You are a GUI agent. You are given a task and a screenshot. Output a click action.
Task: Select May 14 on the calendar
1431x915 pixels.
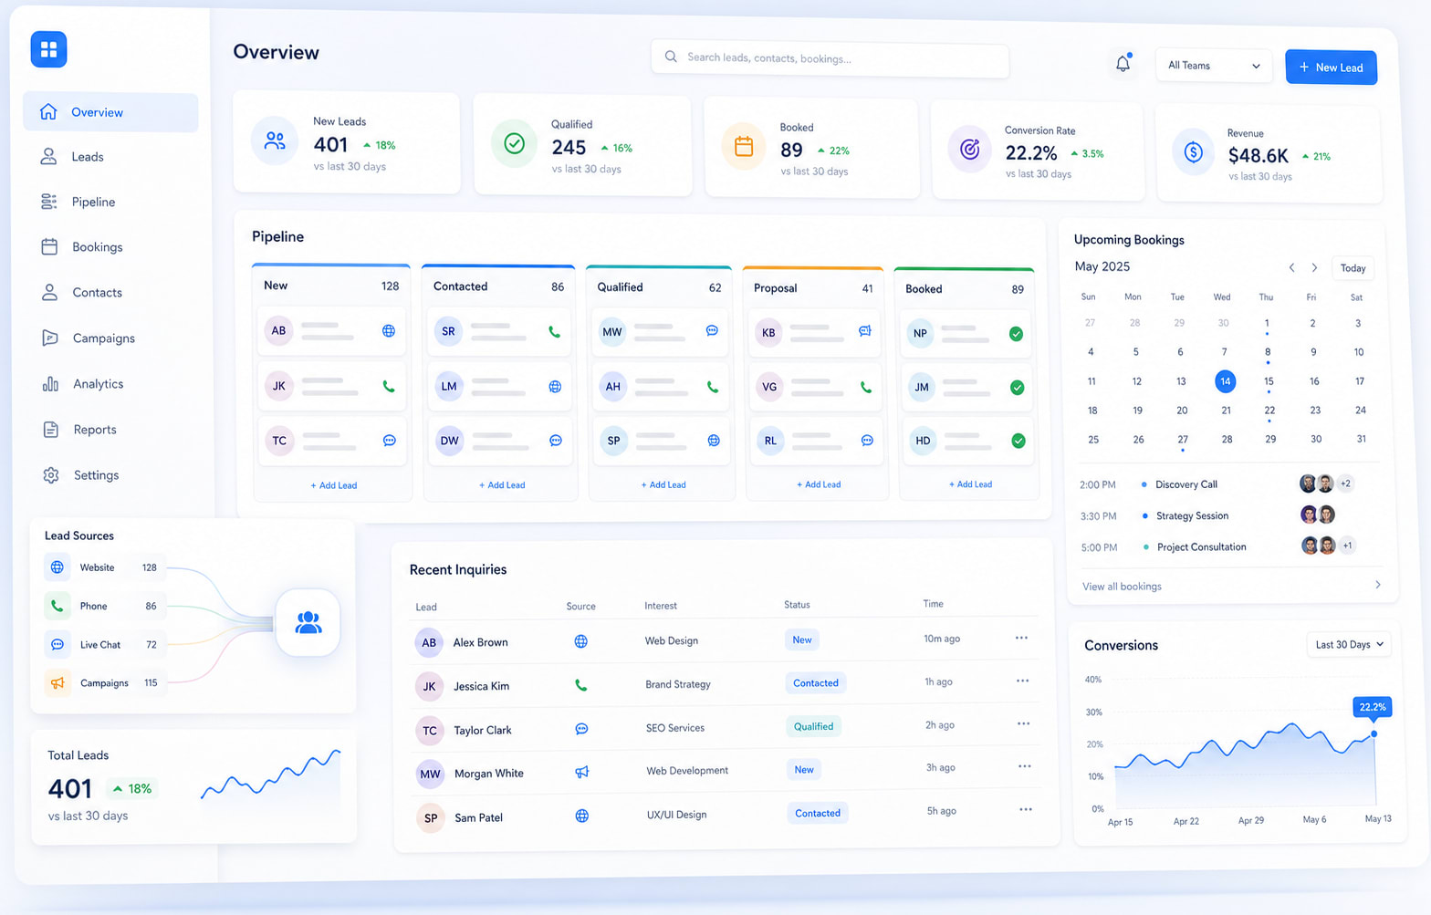click(x=1225, y=381)
